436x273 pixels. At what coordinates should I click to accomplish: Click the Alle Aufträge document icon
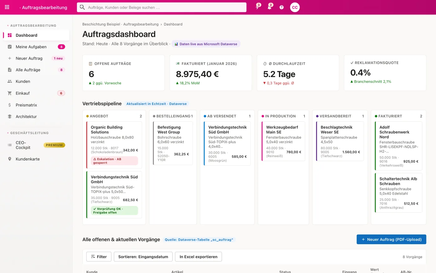10,70
